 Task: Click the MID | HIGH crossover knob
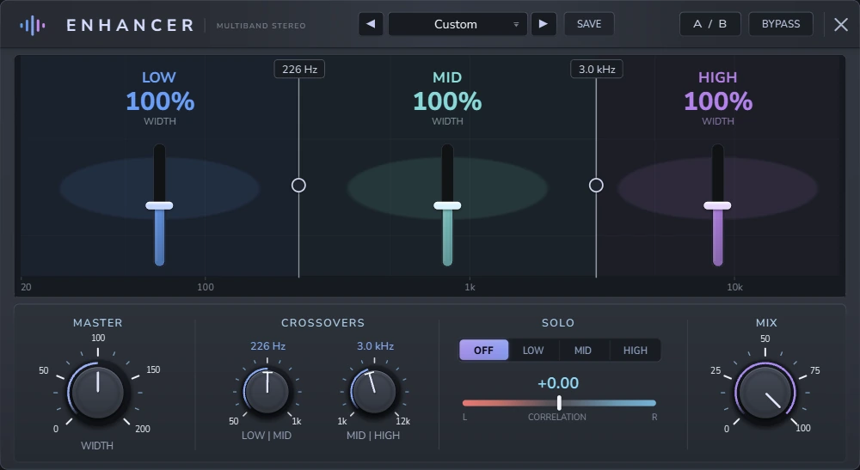[x=373, y=391]
